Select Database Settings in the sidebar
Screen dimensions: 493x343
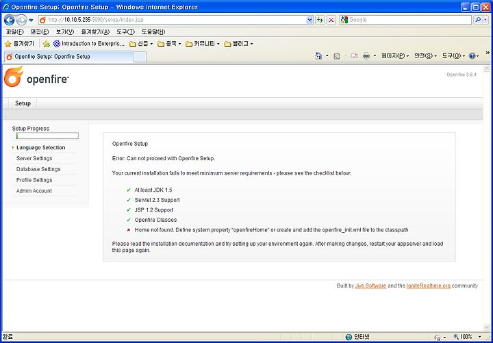[38, 169]
